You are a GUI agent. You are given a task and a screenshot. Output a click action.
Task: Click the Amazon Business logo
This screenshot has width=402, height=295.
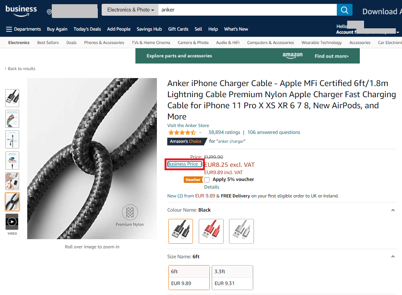[21, 11]
